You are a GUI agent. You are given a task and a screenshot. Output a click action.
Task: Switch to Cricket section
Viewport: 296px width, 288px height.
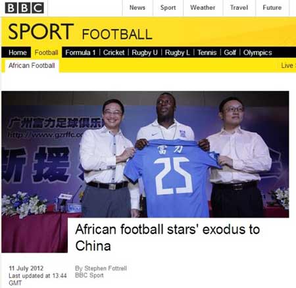point(114,53)
